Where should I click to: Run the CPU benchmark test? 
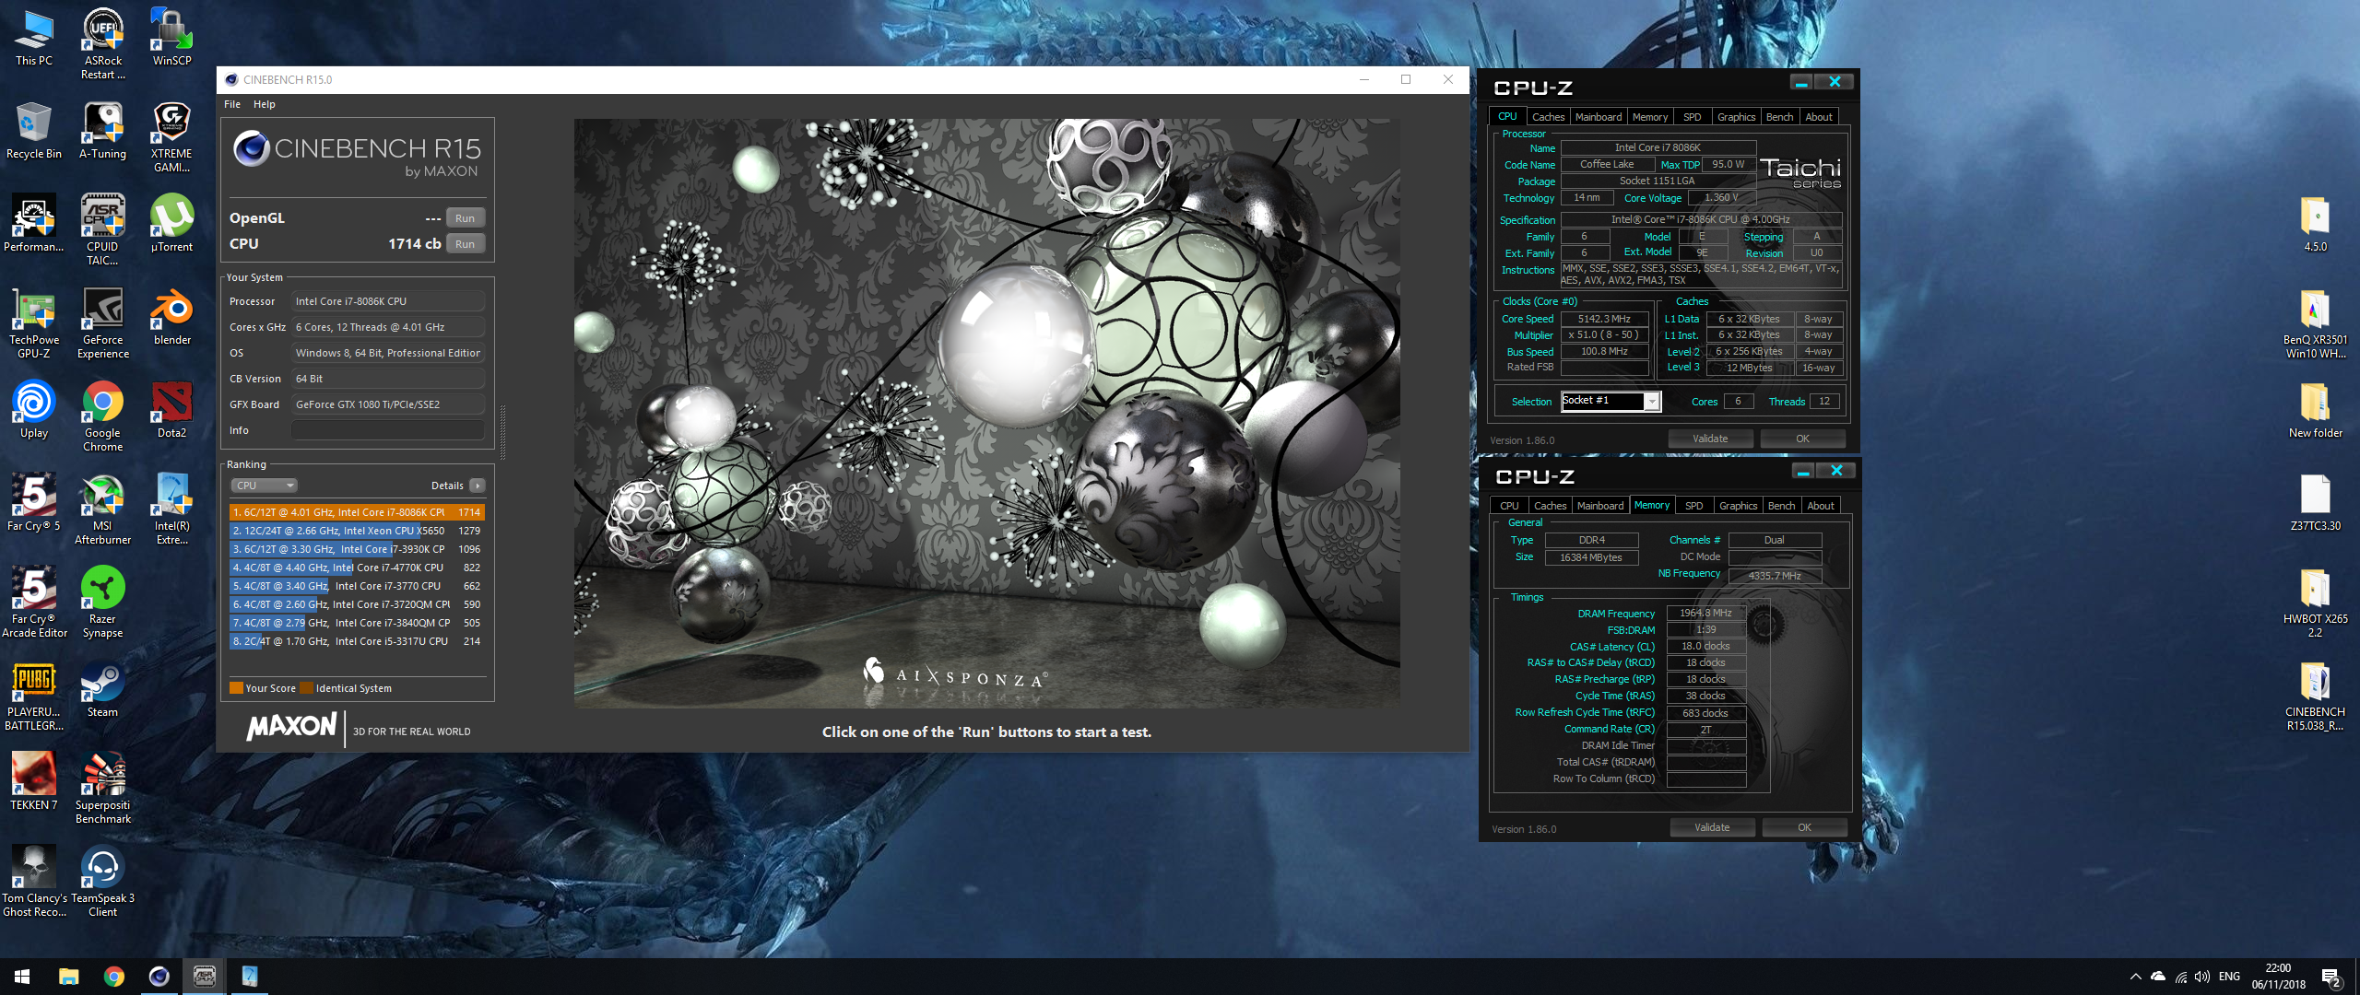click(x=465, y=244)
